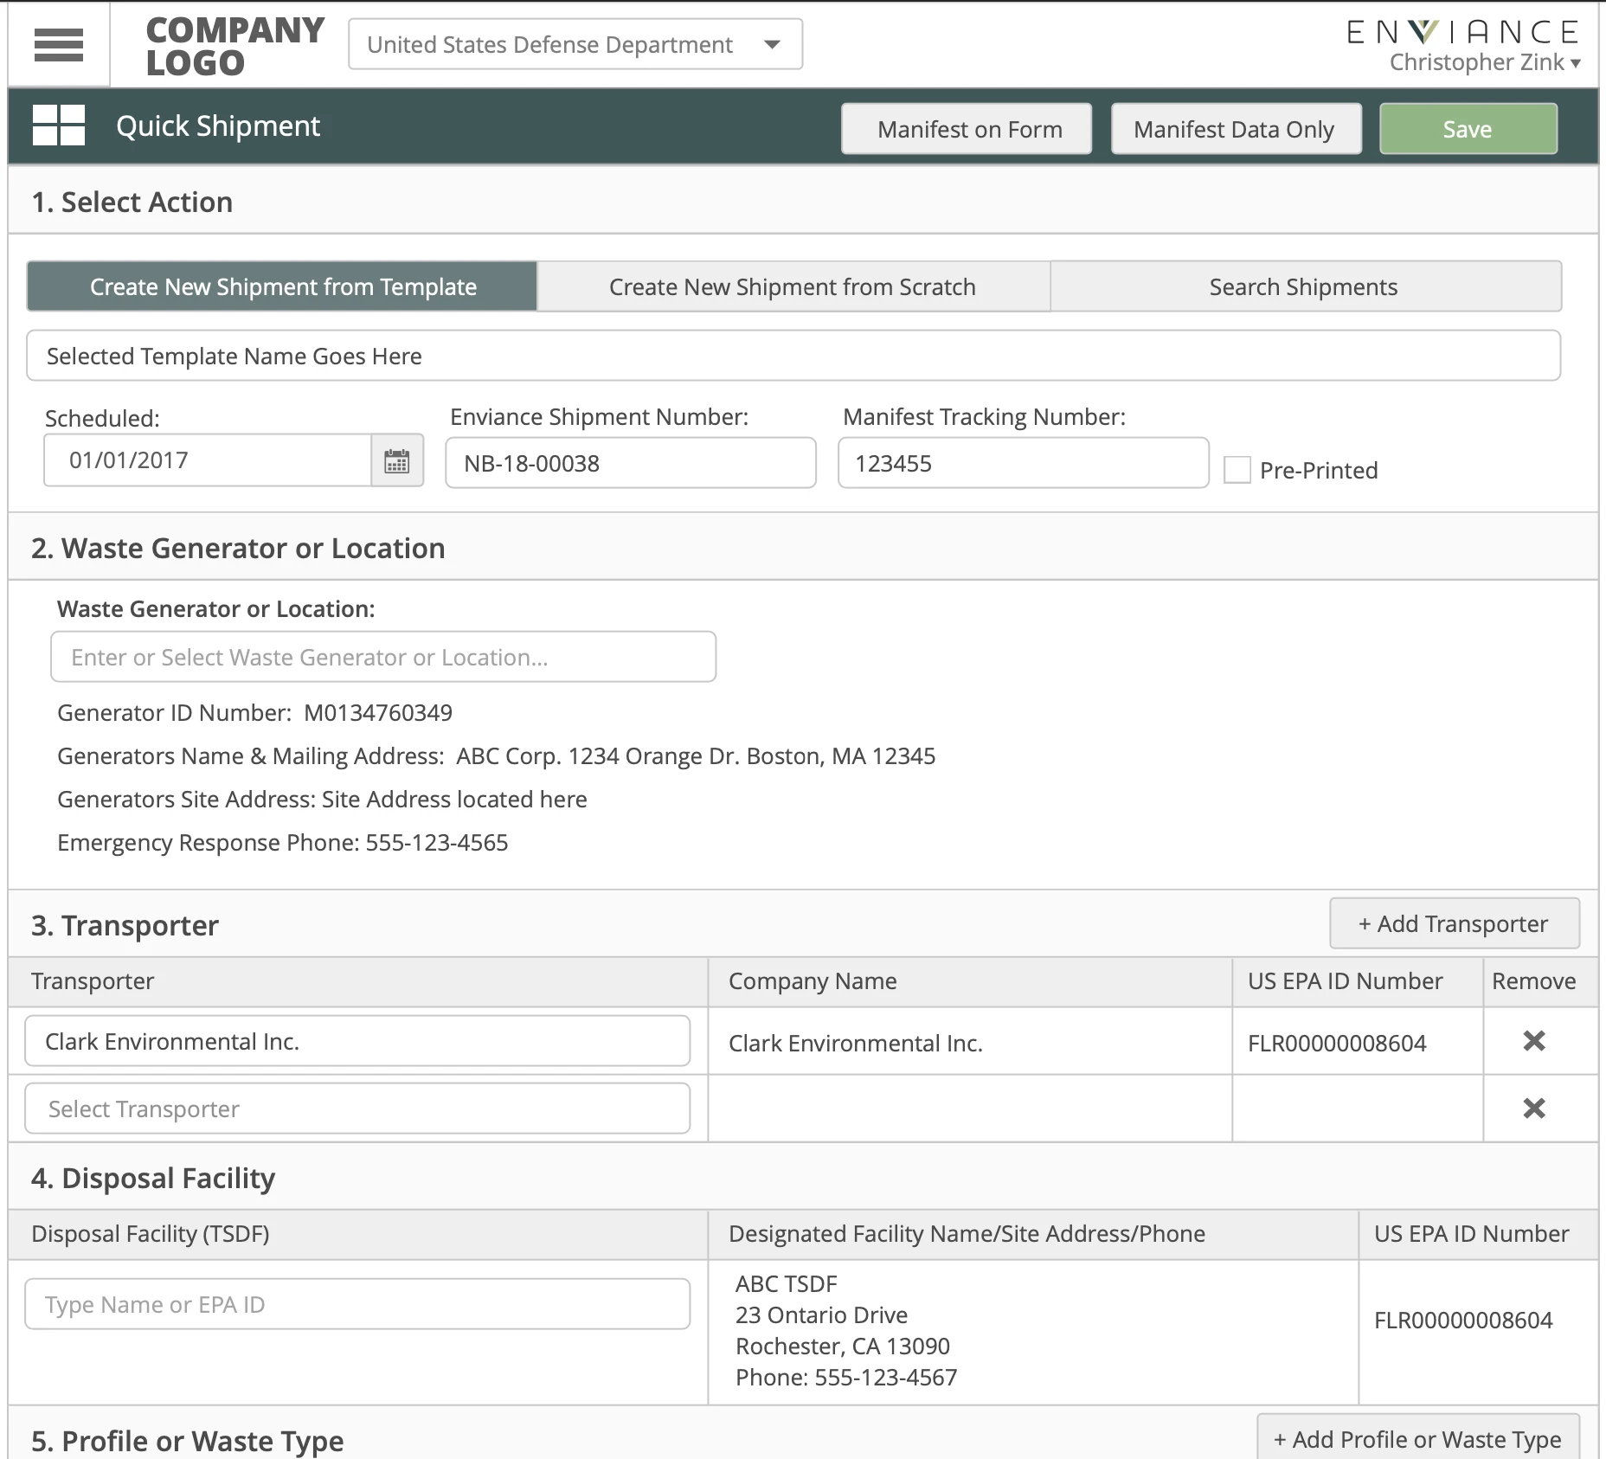Open the Christopher Zink user menu
This screenshot has width=1606, height=1459.
(1485, 62)
